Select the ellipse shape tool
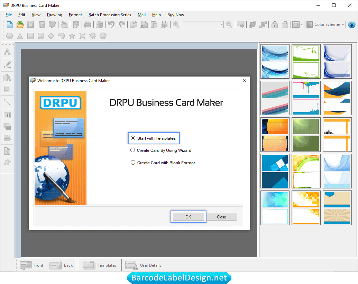Image resolution: width=358 pixels, height=284 pixels. click(x=10, y=36)
